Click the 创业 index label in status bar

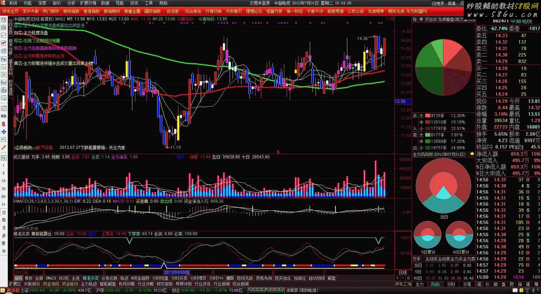tap(176, 290)
